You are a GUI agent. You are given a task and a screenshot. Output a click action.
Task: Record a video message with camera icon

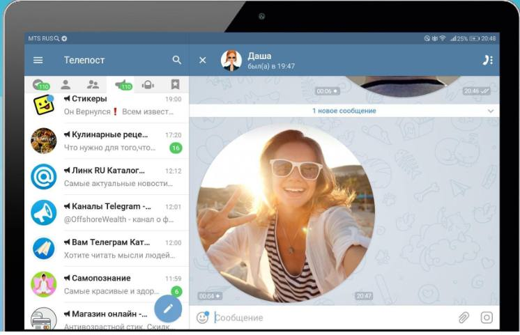[x=487, y=318]
